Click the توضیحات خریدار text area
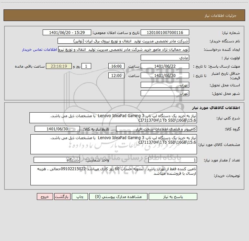Viewport: 249px width, 241px height. pyautogui.click(x=114, y=175)
